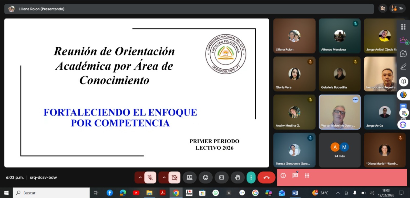Click the '24 más' participants tile
The image size is (410, 198).
[x=340, y=150]
